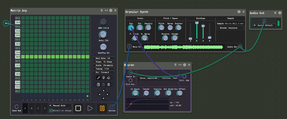Open Audio Out settings gear

(x=280, y=13)
